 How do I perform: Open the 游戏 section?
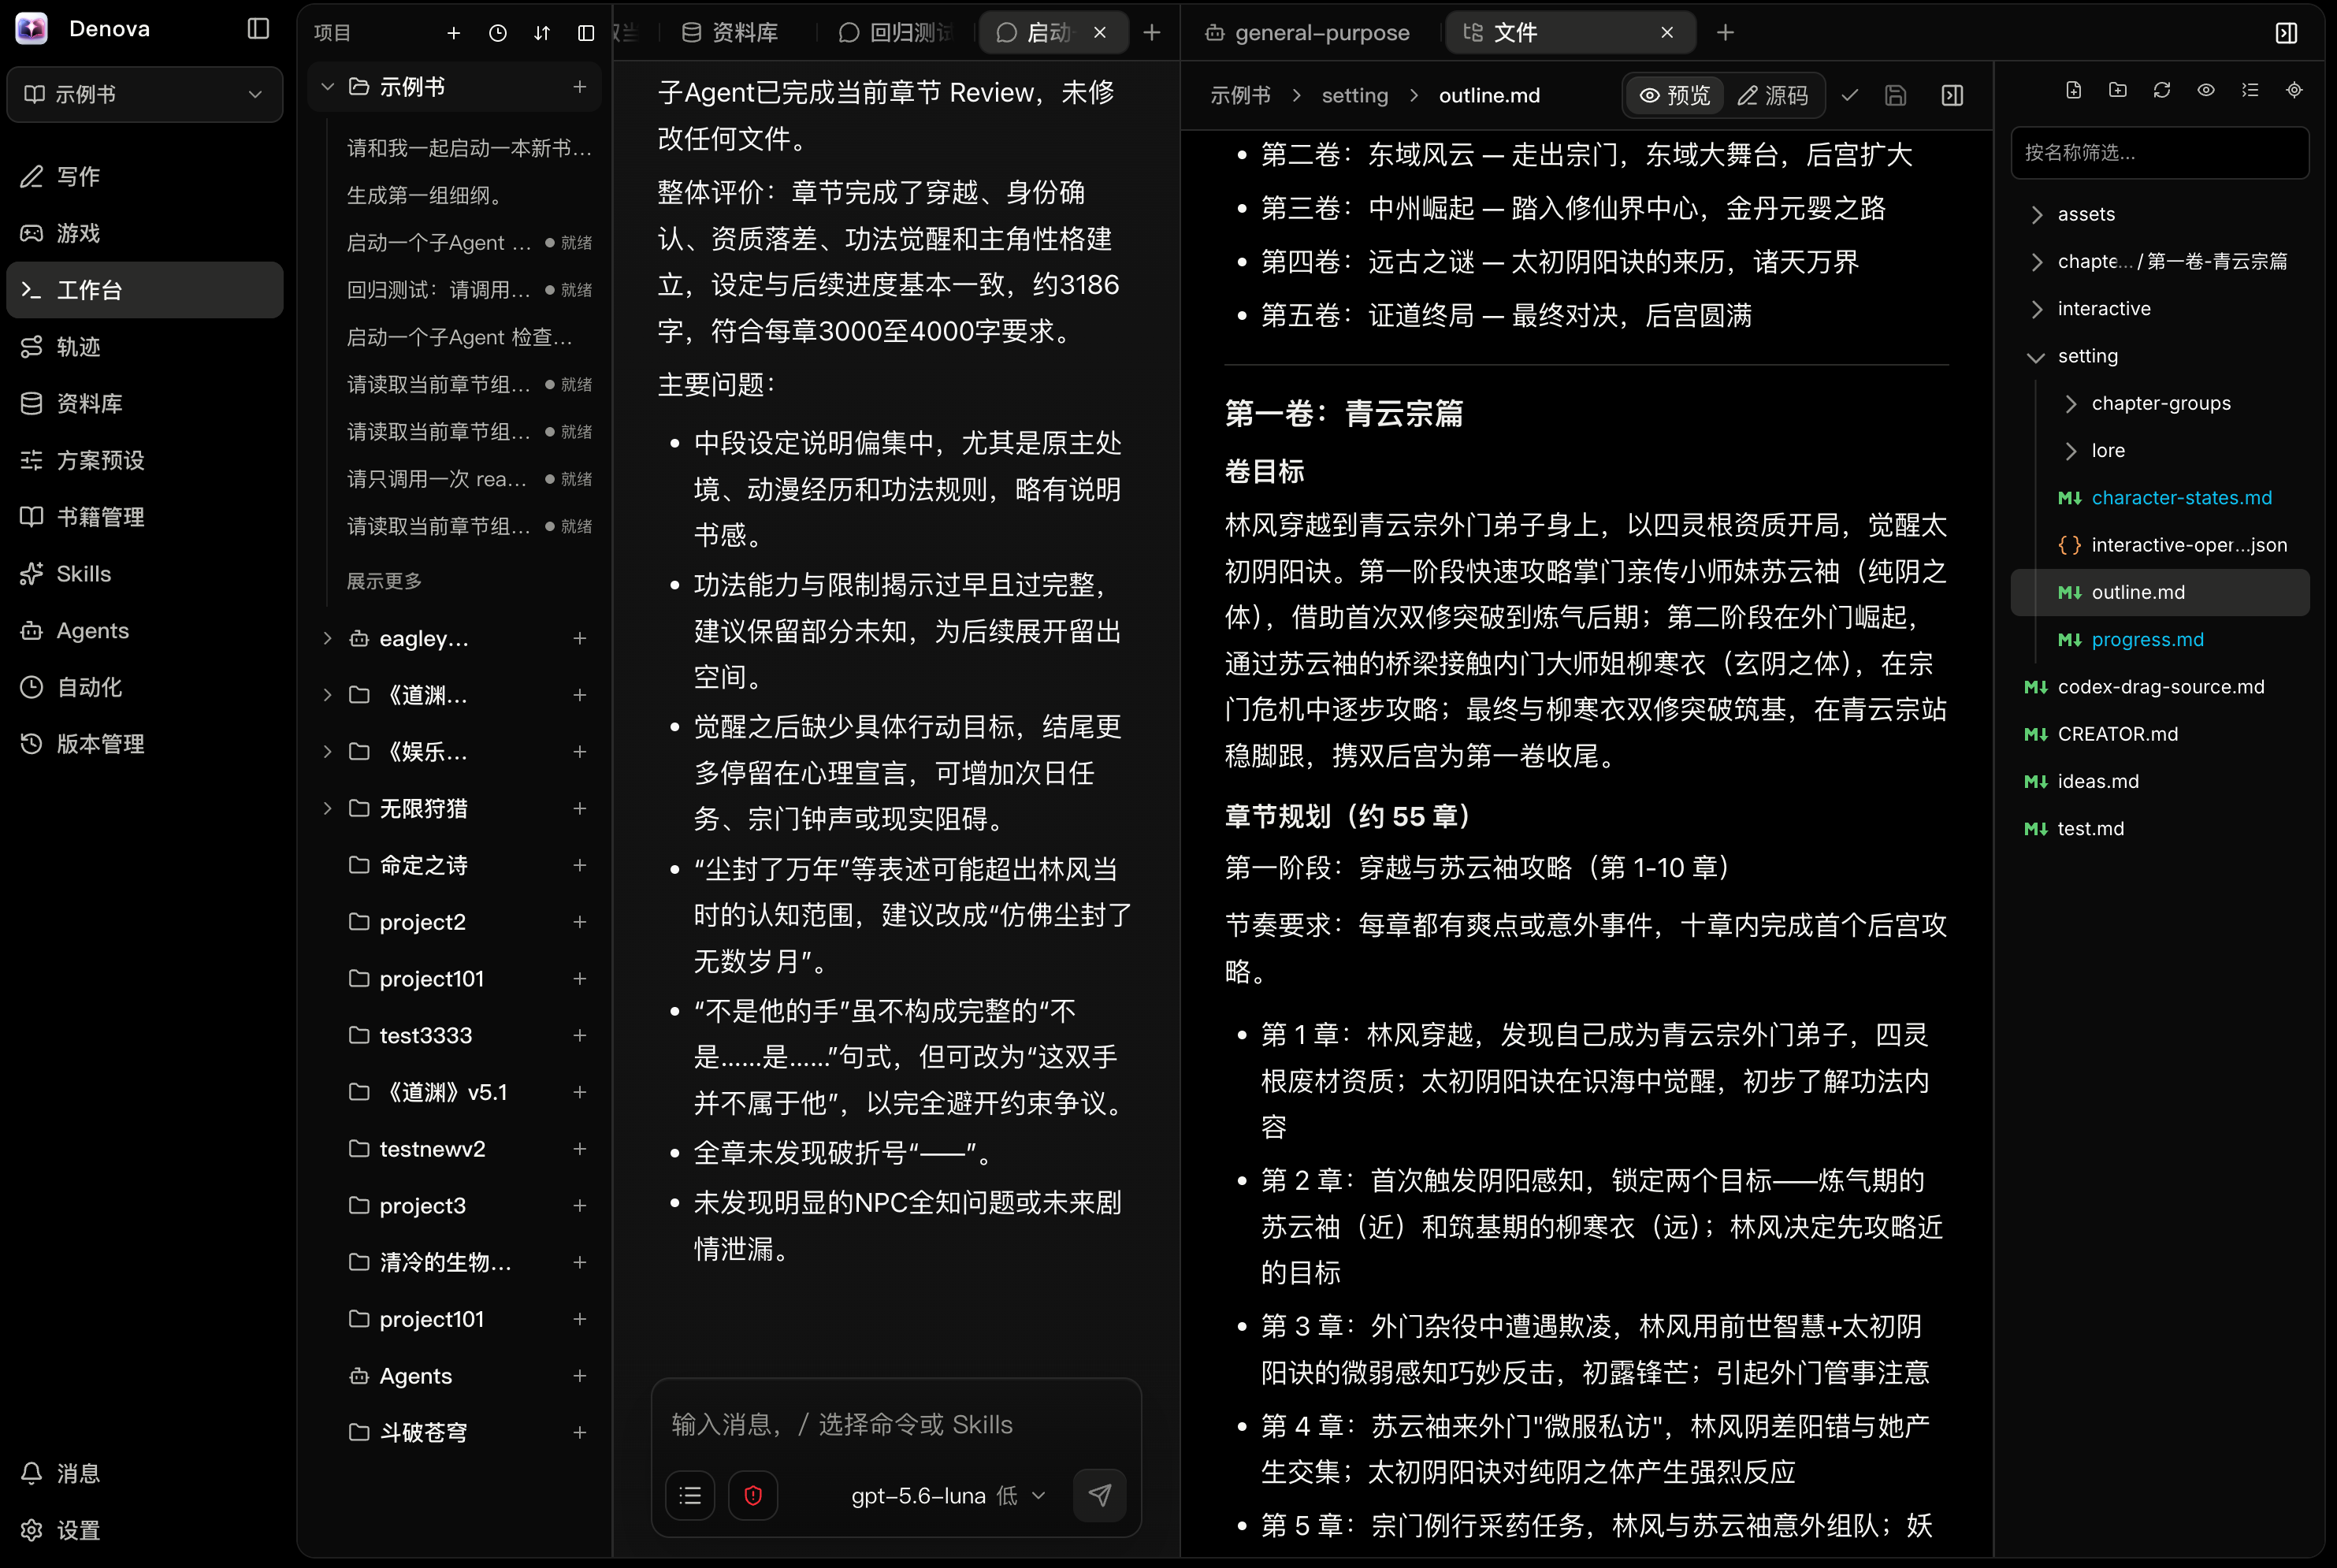pos(145,233)
